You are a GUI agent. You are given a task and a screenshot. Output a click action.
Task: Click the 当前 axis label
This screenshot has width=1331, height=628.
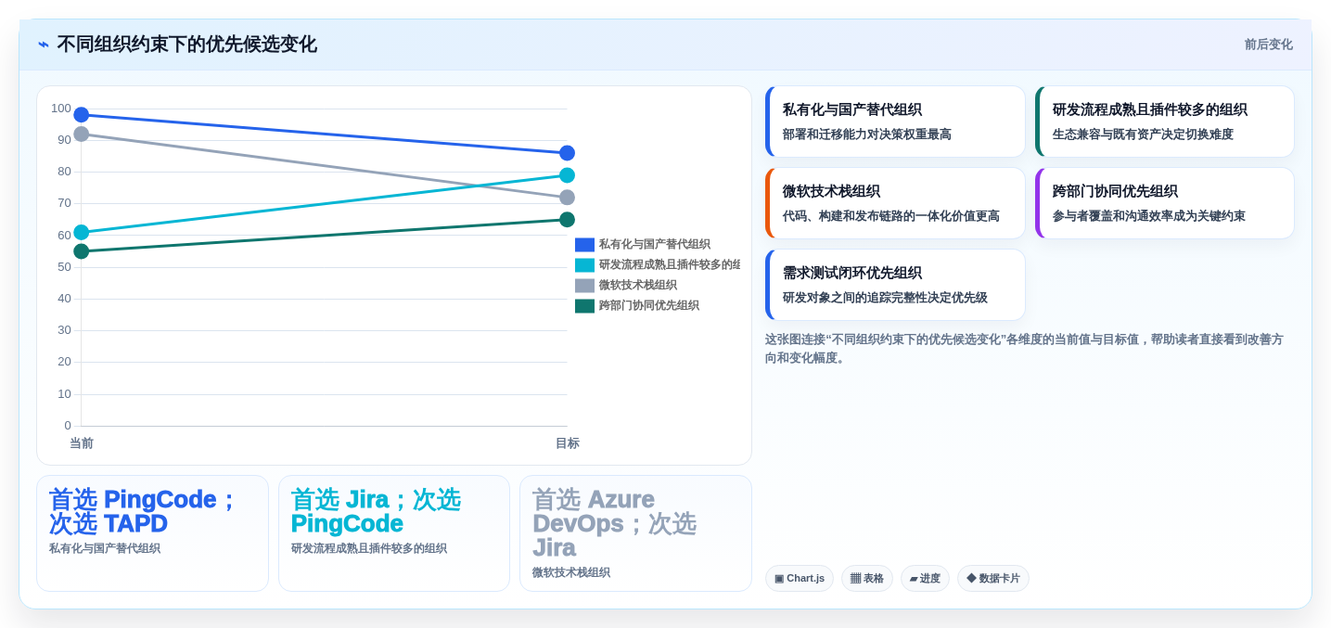pos(82,443)
